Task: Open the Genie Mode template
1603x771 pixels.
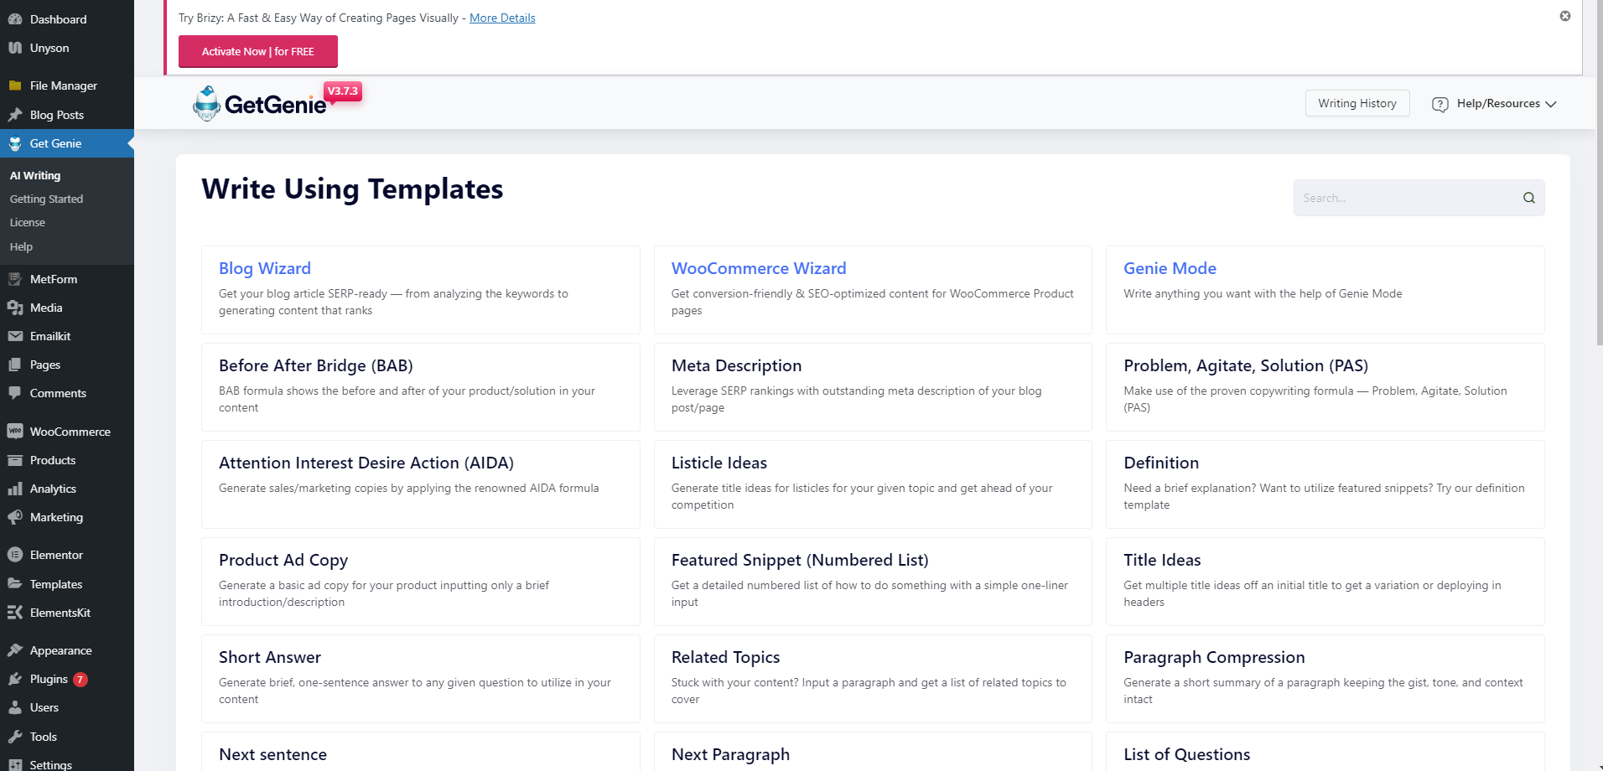Action: [1325, 290]
